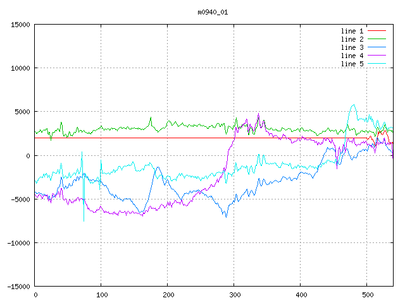
Task: Click the plot title m0940_01
Action: click(x=212, y=12)
